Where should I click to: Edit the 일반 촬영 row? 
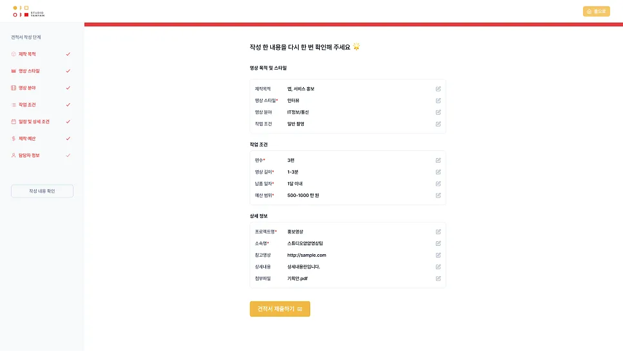coord(438,124)
